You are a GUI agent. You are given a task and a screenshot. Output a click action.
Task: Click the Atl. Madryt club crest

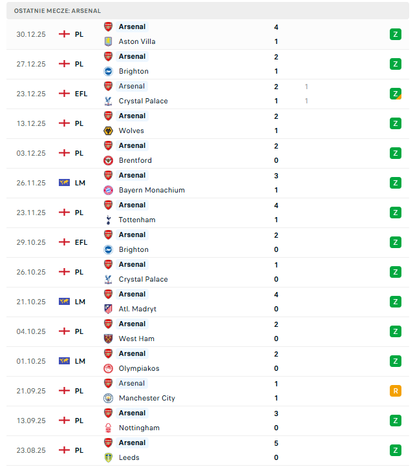click(x=109, y=309)
